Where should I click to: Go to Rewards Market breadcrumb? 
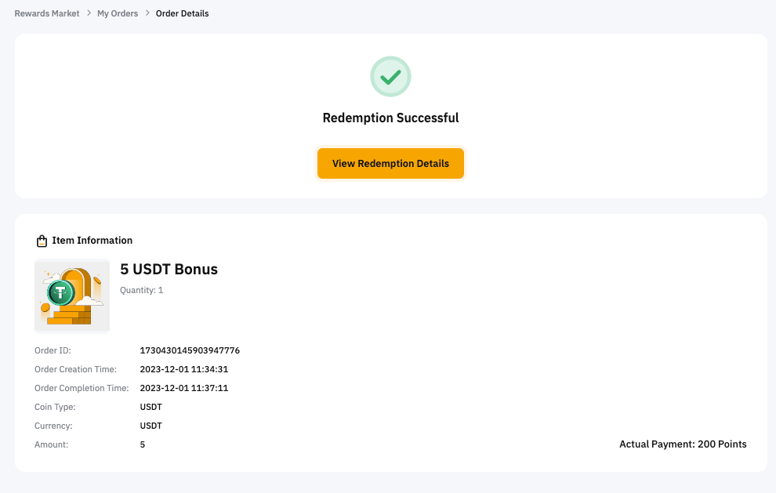point(47,13)
